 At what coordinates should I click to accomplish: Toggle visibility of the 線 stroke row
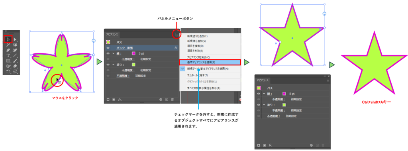pos(108,53)
